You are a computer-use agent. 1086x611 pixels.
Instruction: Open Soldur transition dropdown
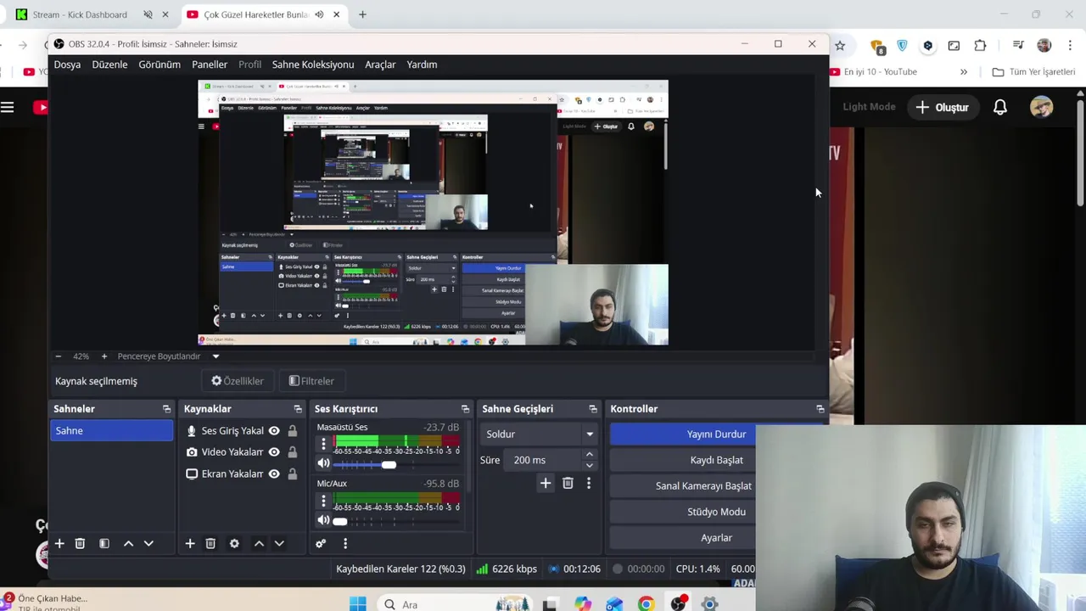[539, 434]
